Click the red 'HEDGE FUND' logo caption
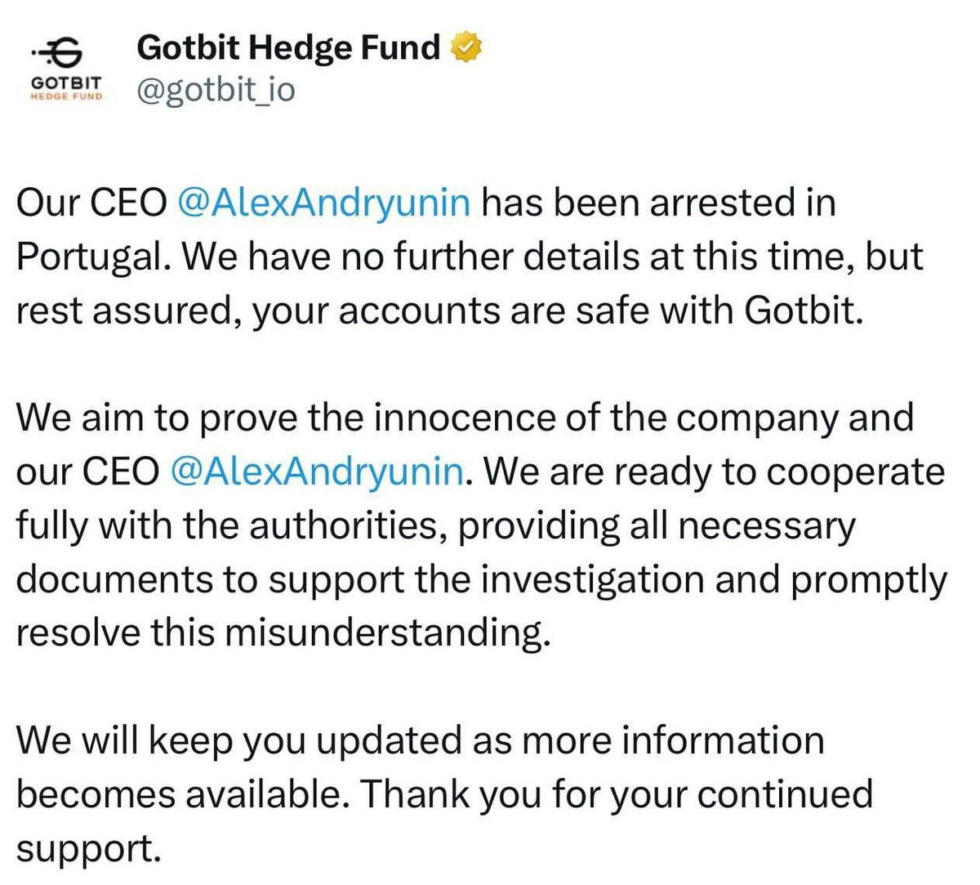 [66, 95]
